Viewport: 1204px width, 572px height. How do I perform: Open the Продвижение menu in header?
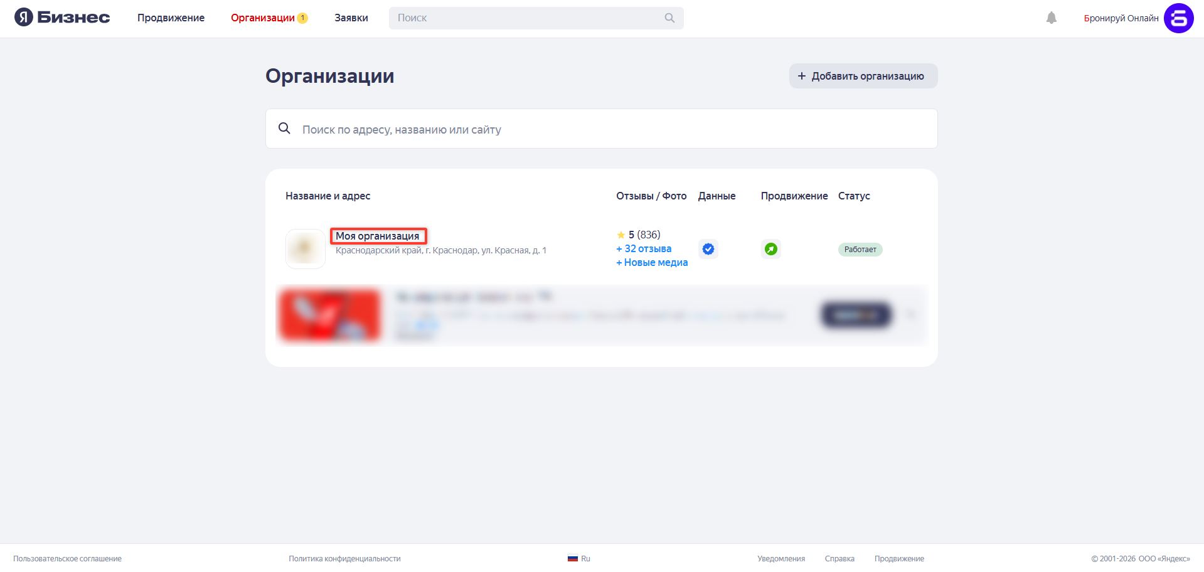(x=171, y=18)
